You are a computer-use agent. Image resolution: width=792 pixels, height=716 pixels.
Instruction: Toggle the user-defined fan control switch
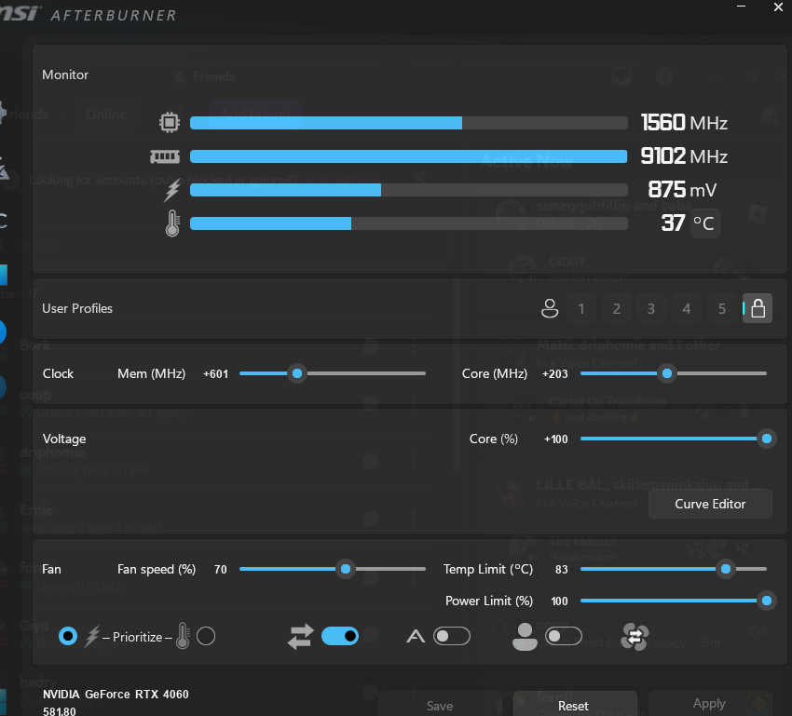click(564, 636)
